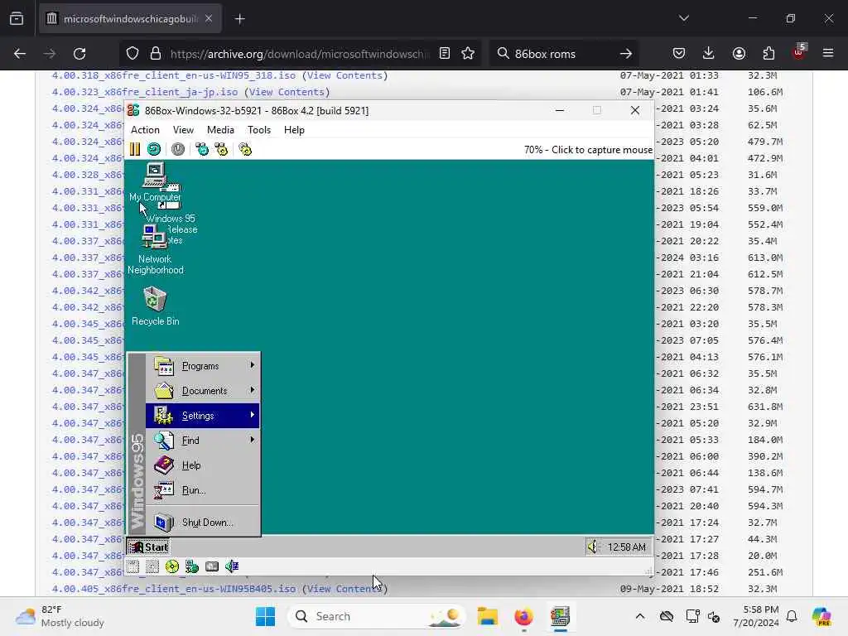Open Documents in the Start menu

click(202, 391)
